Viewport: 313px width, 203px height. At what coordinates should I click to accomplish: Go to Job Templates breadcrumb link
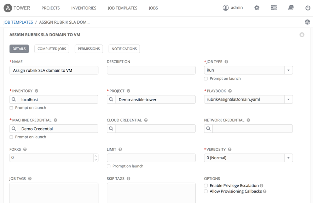coord(18,22)
